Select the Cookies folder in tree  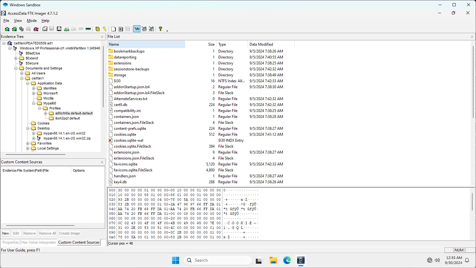click(43, 123)
